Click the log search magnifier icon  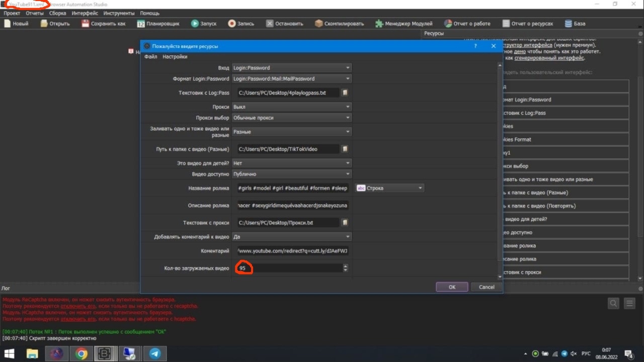pyautogui.click(x=613, y=303)
